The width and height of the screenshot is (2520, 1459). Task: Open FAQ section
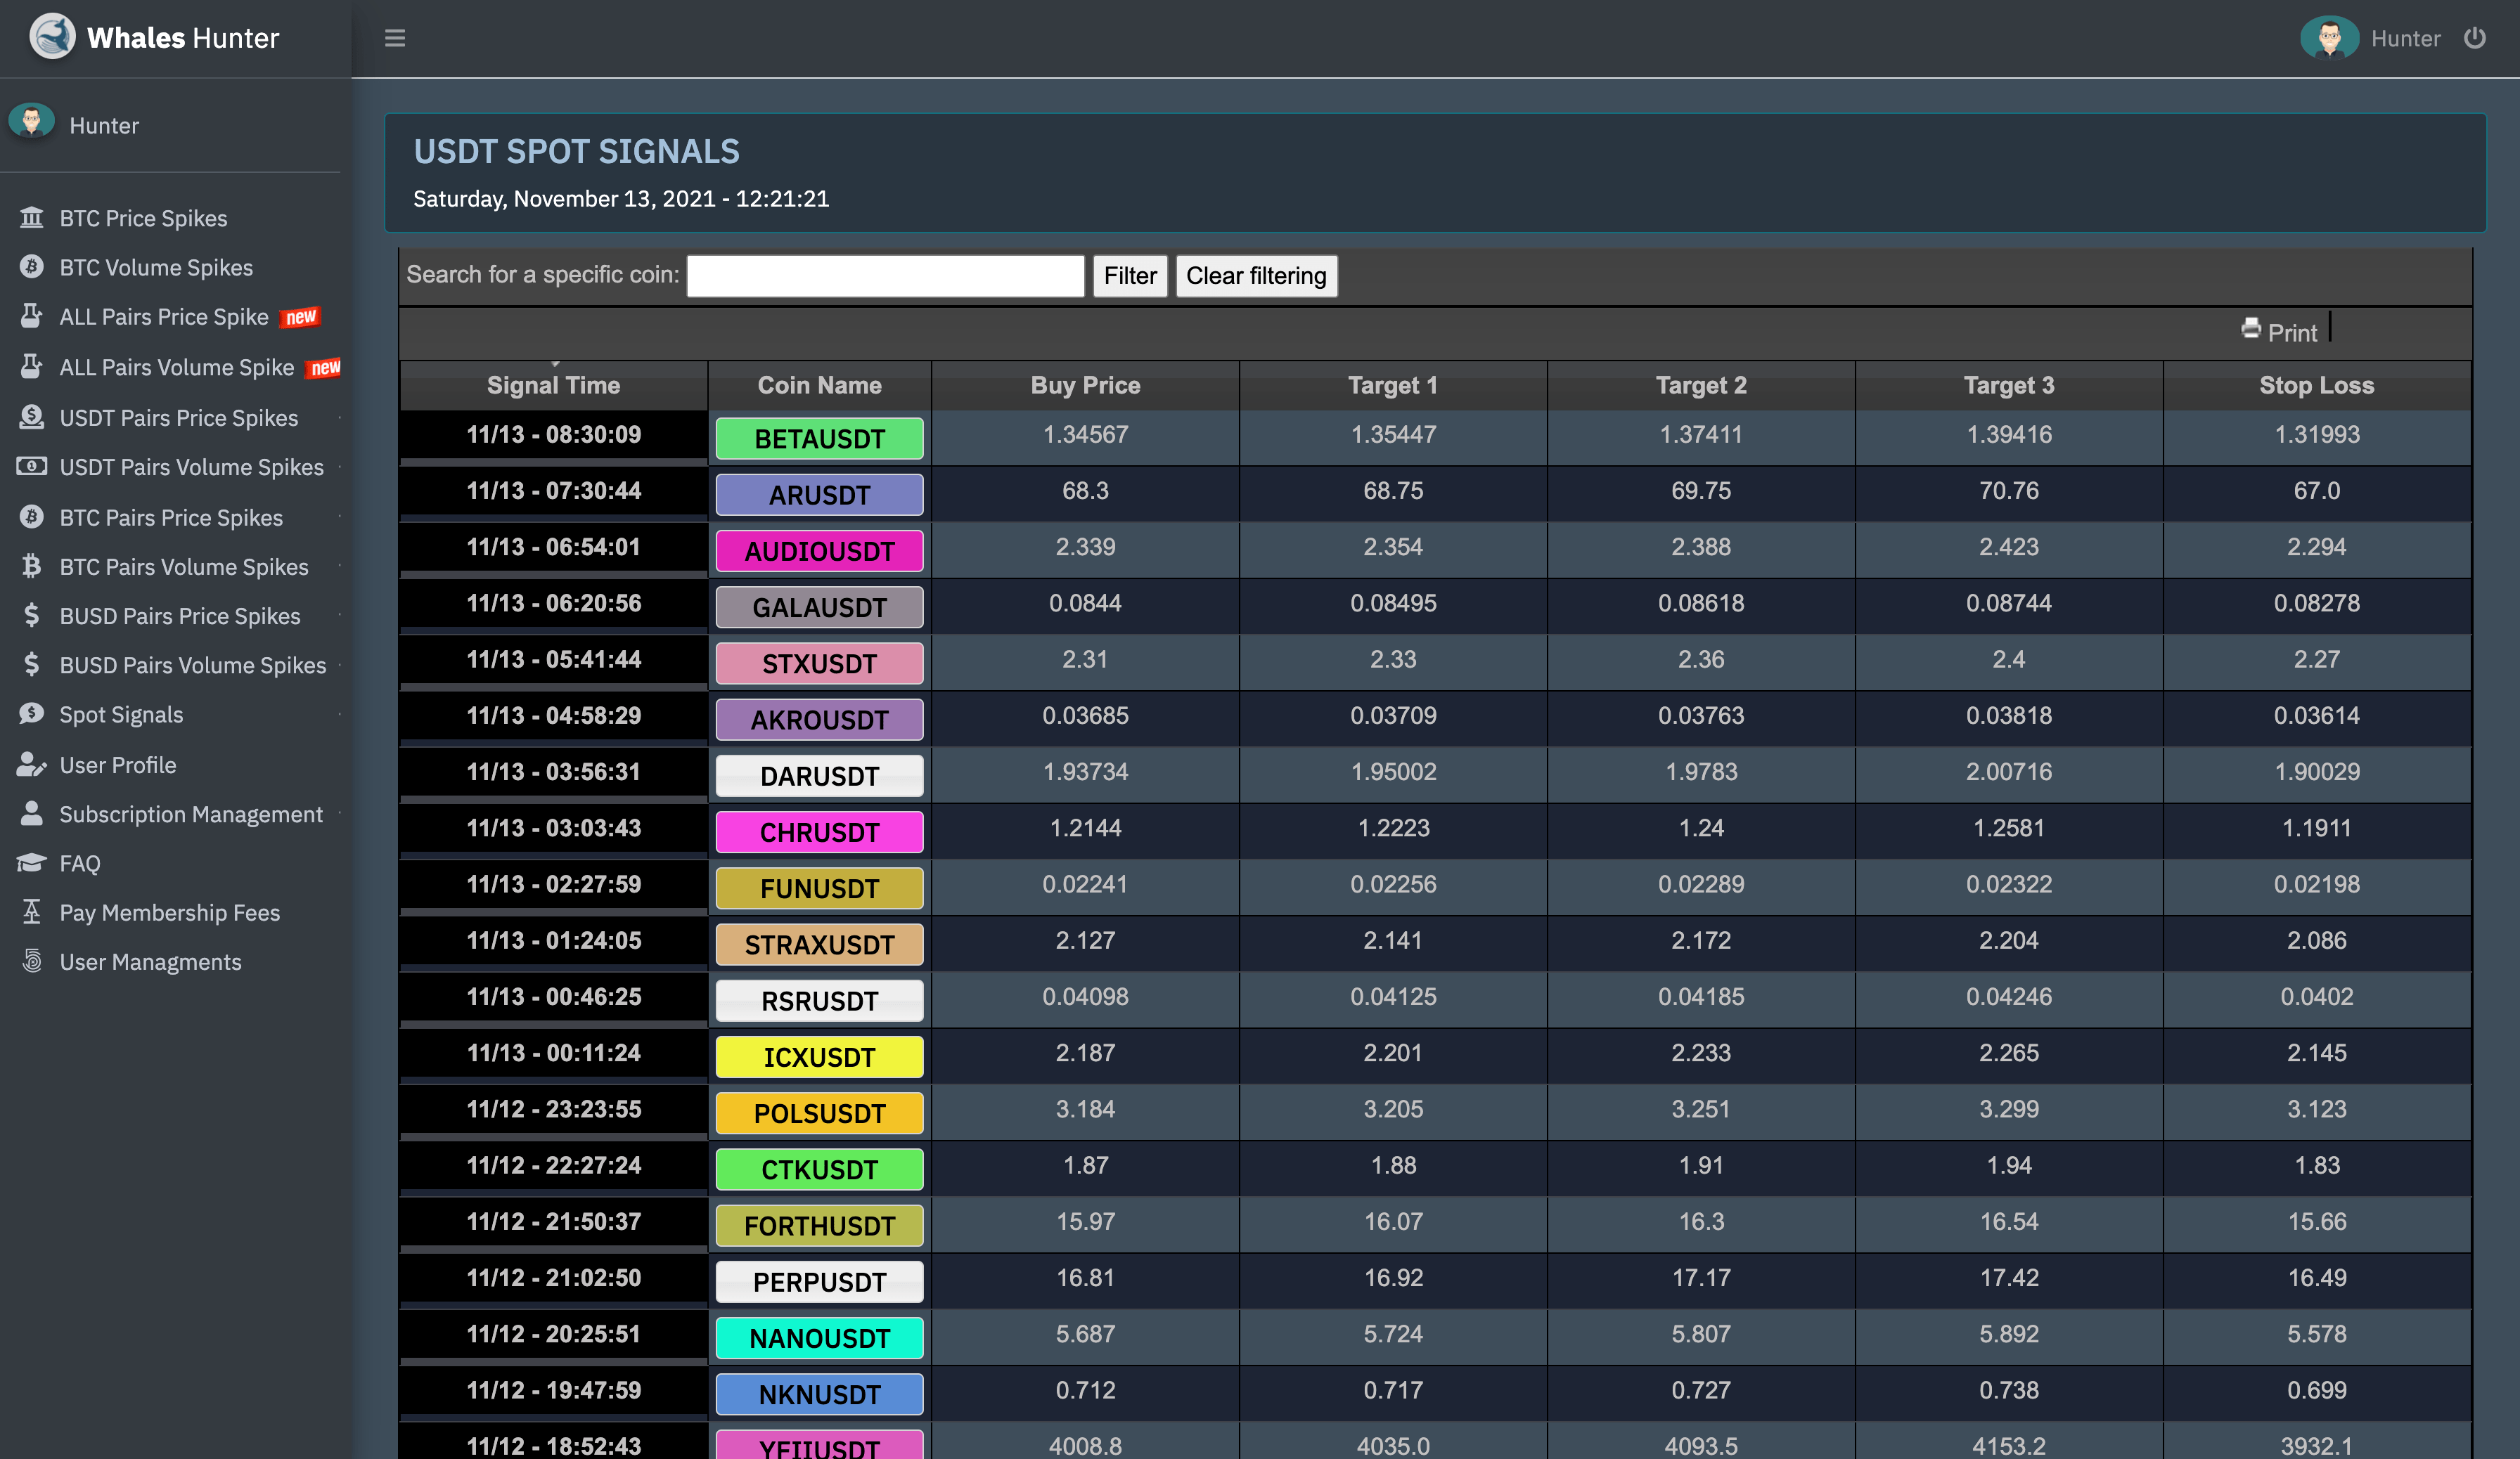80,862
